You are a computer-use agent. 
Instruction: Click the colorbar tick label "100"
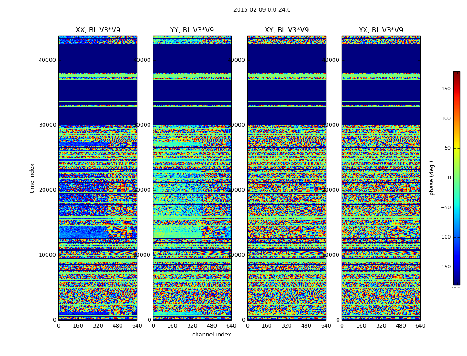click(446, 118)
